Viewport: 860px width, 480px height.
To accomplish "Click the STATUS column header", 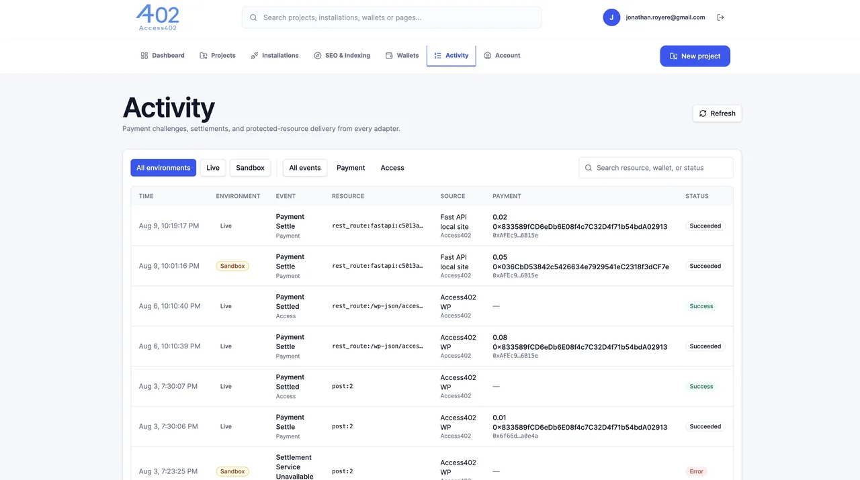I will tap(697, 196).
